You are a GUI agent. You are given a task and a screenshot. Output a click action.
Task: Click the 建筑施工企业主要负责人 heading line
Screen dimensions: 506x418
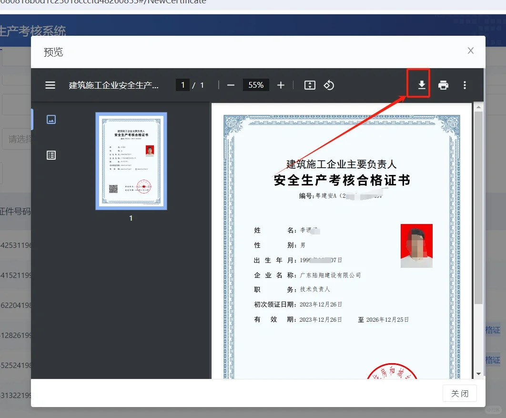click(342, 164)
